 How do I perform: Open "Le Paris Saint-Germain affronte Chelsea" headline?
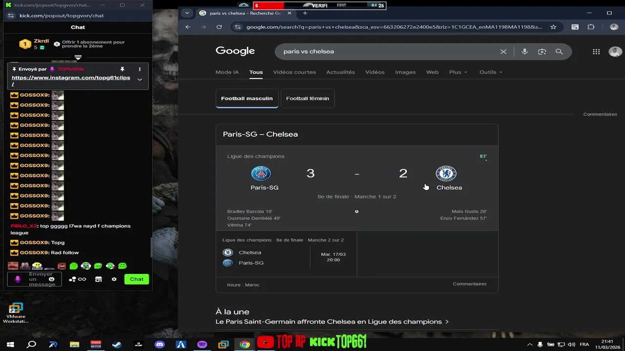[332, 322]
